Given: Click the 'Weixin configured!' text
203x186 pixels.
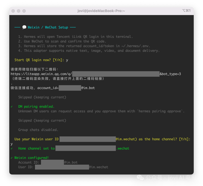Looking at the screenshot, I should click(32, 158).
